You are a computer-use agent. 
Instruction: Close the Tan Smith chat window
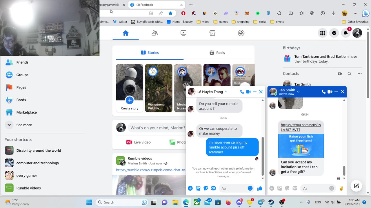343,92
